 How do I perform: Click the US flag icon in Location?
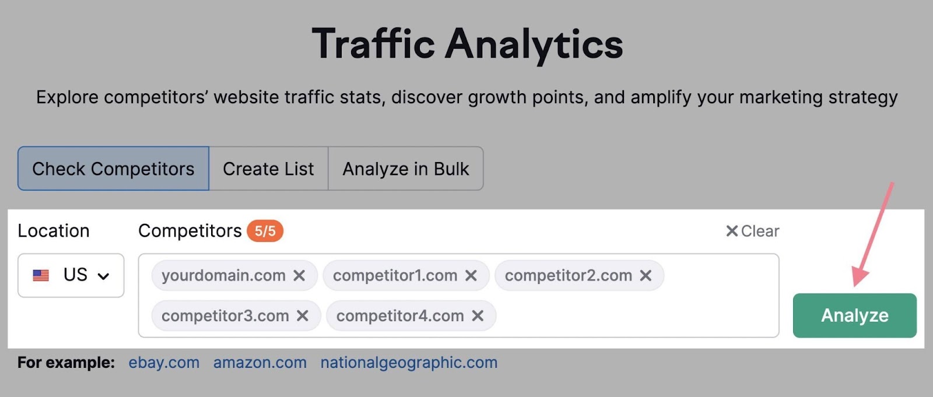(41, 275)
